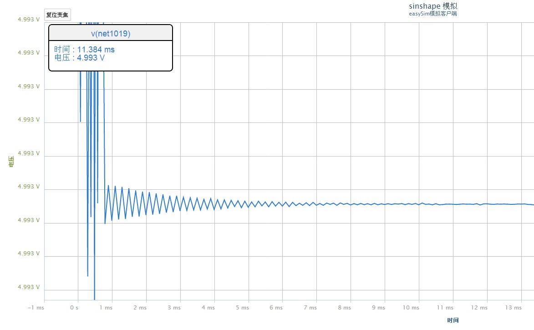
Task: Click the sinshape 模拟 chart title
Action: coord(433,6)
